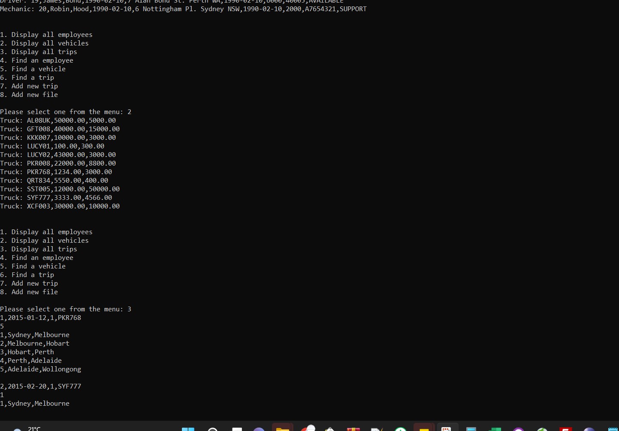Click '3. Display all trips' below the truck list
The width and height of the screenshot is (619, 431).
39,249
